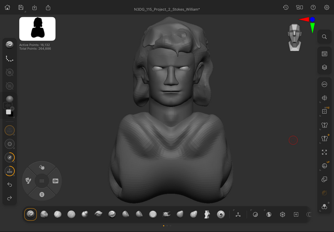
Task: Toggle the texture-off checkered icon
Action: click(10, 86)
